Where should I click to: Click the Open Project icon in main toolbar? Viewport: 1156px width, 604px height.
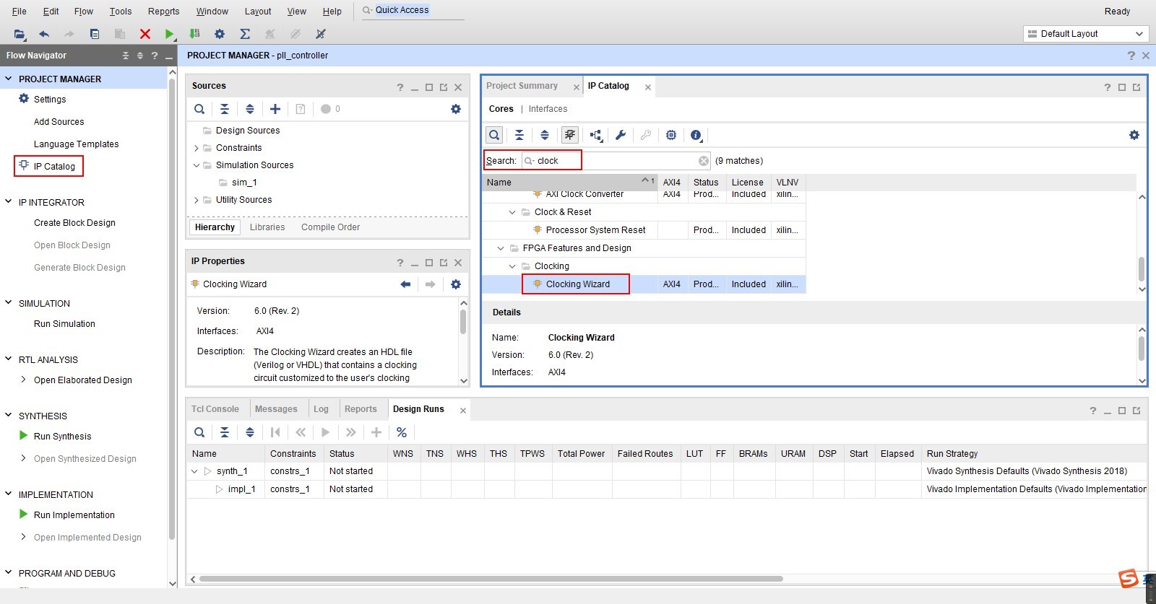20,34
